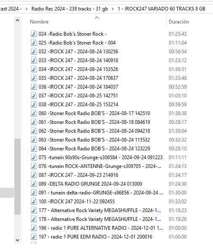Click audio file icon for 024 -Radio Bob´s Stoner Rock

(x=34, y=34)
